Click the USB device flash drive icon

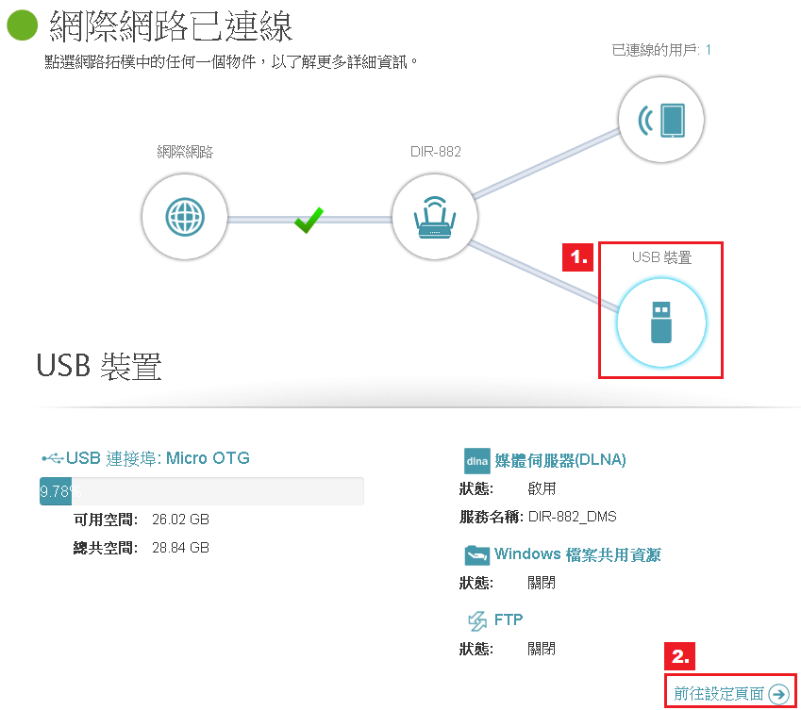[661, 322]
